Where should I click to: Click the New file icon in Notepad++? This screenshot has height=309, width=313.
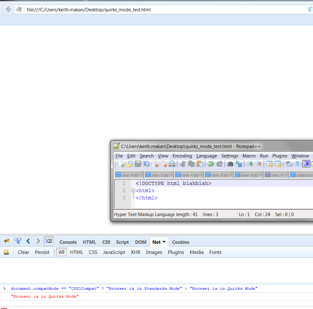point(121,164)
